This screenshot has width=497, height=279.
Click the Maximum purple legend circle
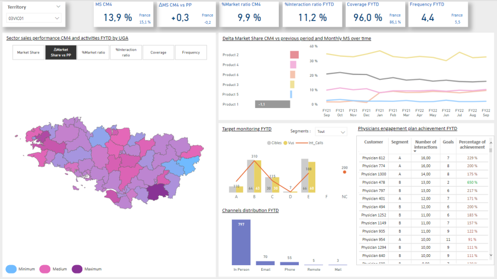click(77, 269)
